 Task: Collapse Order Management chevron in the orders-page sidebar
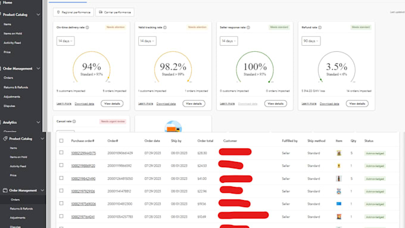click(x=42, y=190)
